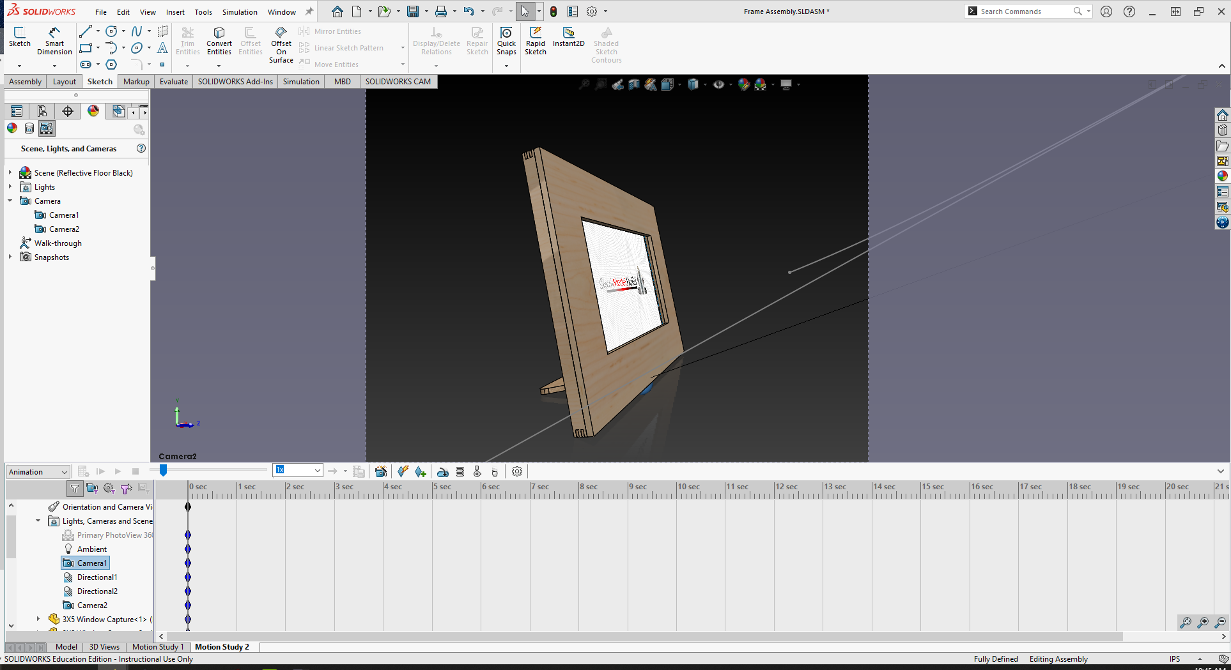Choose the Convert Entities tool
Image resolution: width=1231 pixels, height=670 pixels.
(219, 41)
